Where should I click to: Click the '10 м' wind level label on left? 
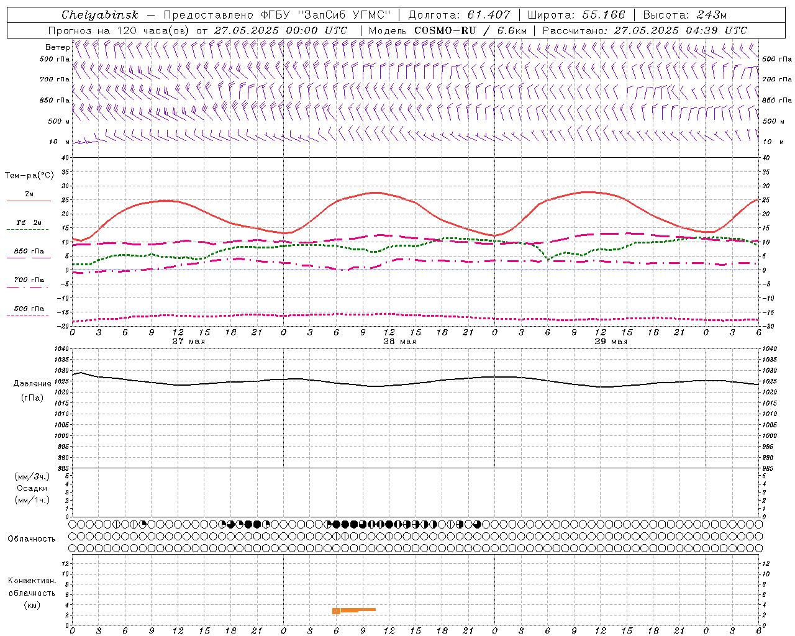[58, 142]
